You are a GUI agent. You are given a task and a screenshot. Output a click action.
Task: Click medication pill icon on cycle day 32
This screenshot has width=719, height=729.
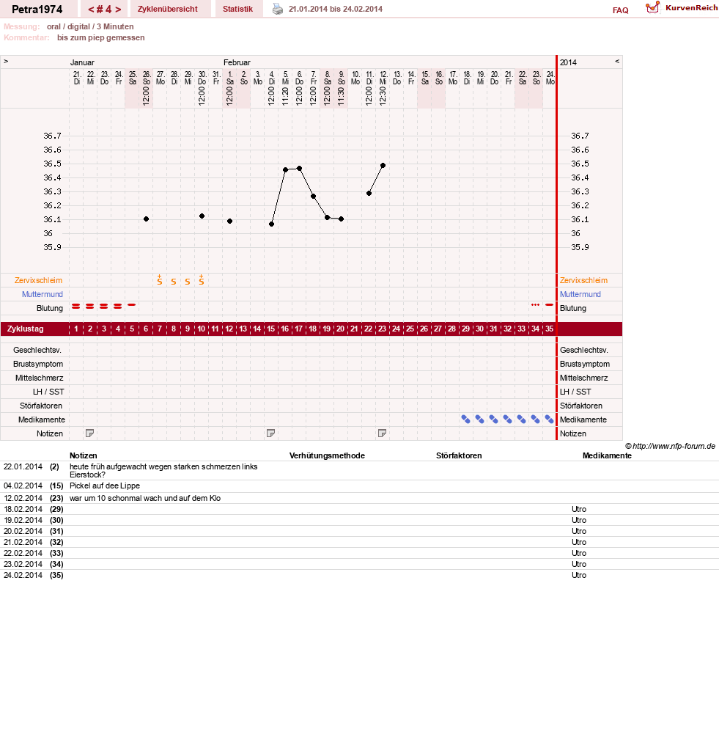point(507,420)
